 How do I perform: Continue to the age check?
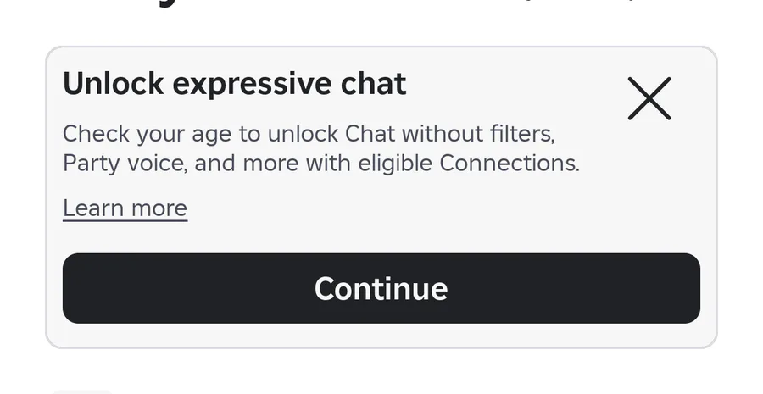coord(381,288)
